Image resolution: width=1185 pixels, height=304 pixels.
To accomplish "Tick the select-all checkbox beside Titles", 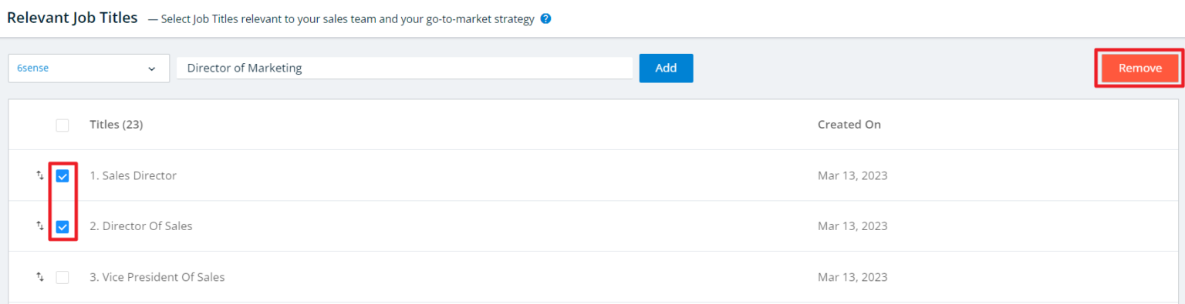I will pos(62,125).
